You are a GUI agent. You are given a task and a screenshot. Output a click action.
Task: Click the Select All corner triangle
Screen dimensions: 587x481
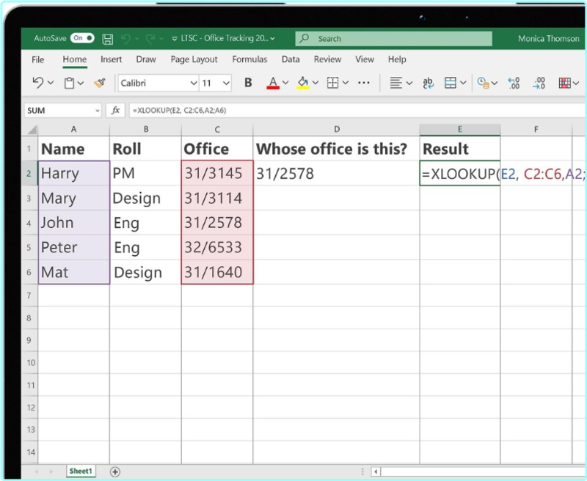32,130
